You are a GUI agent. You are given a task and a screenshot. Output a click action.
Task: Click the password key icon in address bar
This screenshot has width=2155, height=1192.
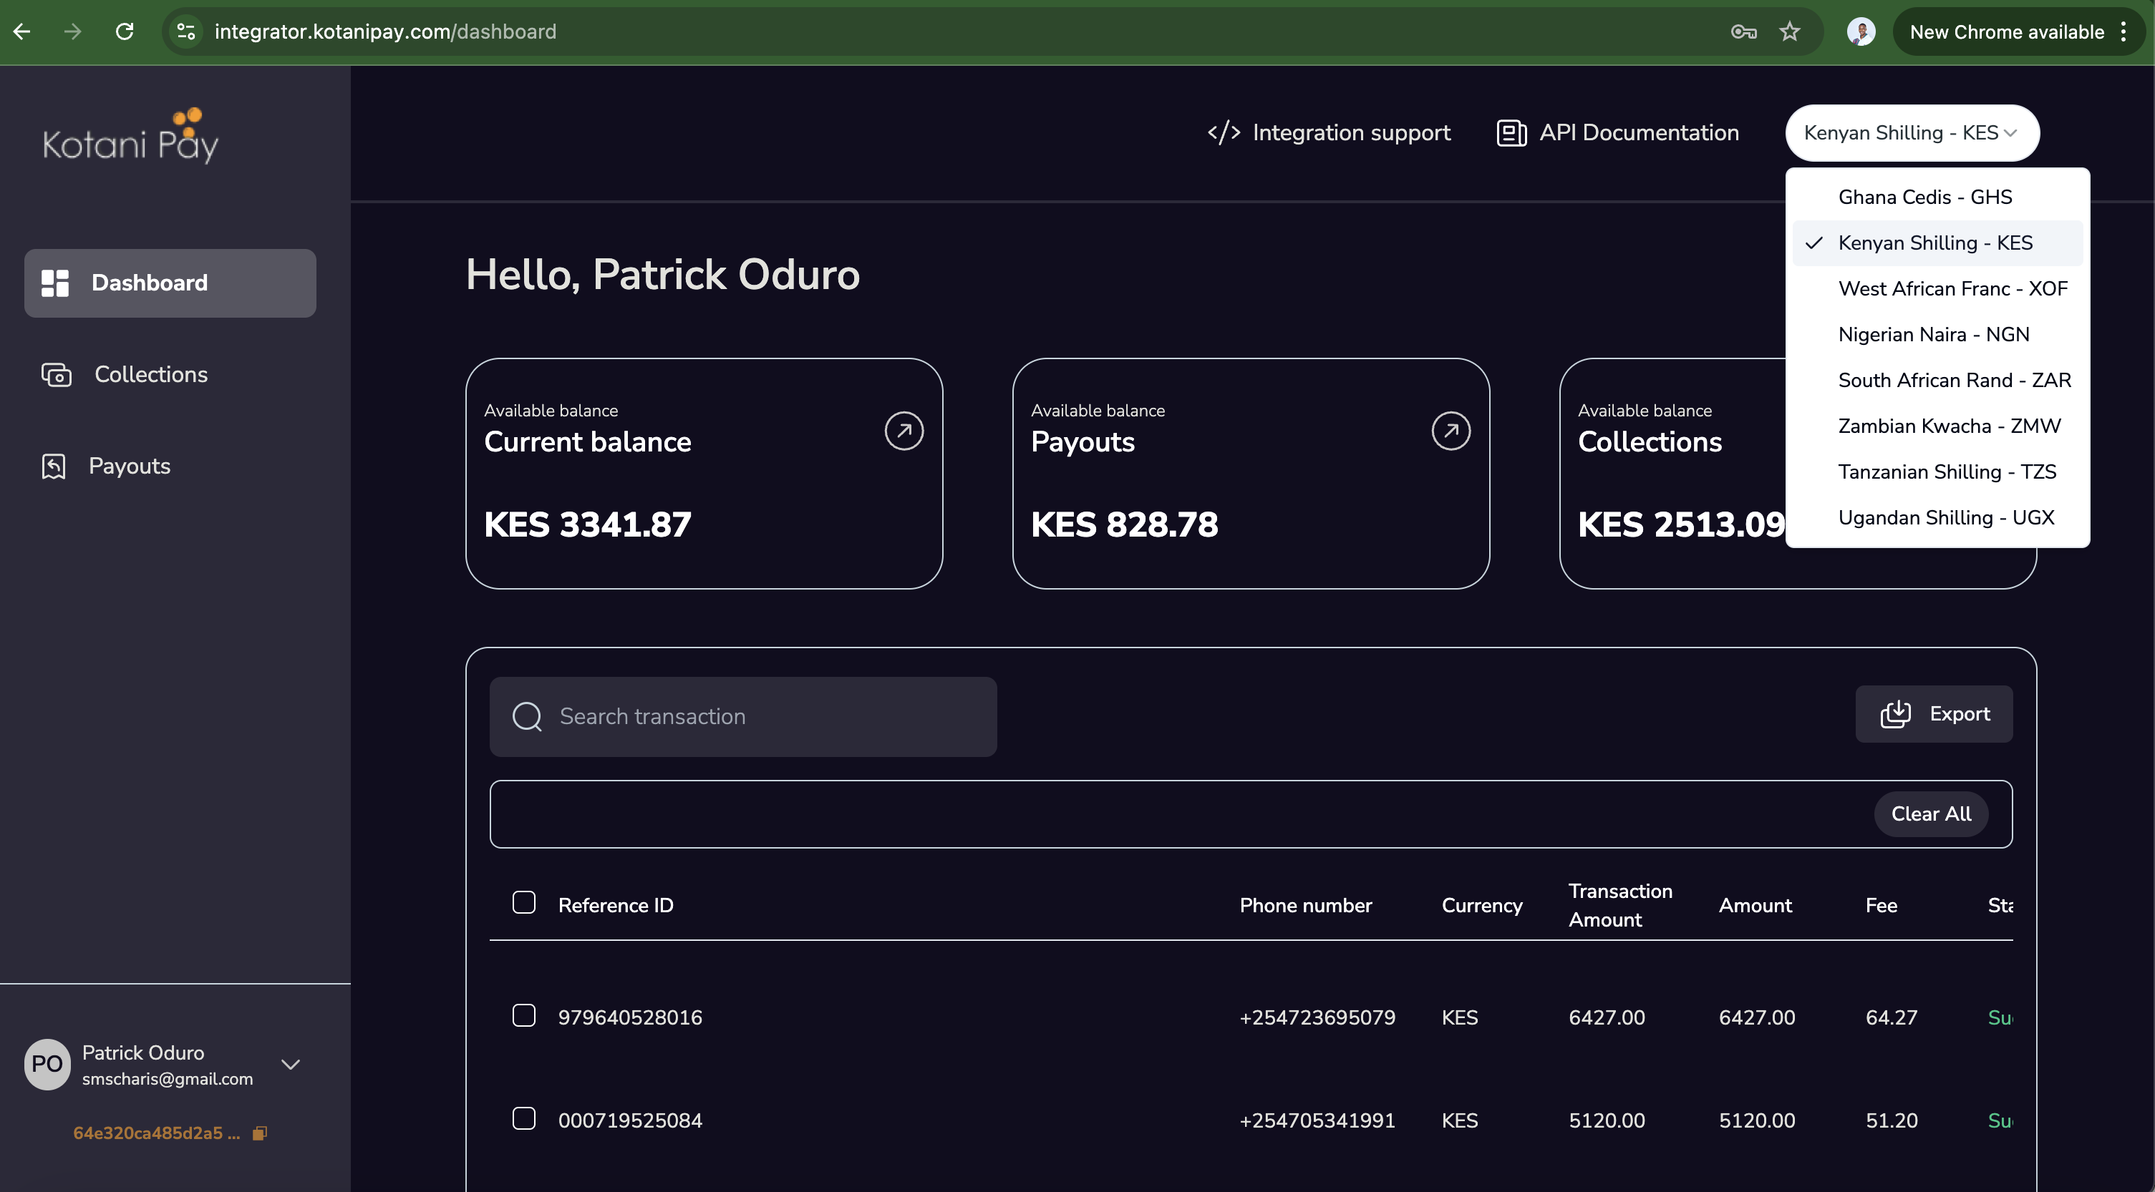1743,31
